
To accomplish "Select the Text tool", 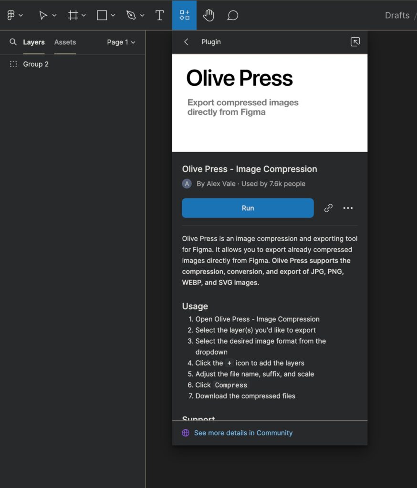I will [x=159, y=15].
